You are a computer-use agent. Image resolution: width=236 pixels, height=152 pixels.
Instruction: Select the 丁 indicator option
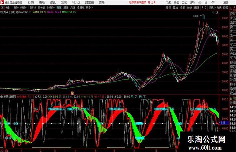click(145, 97)
